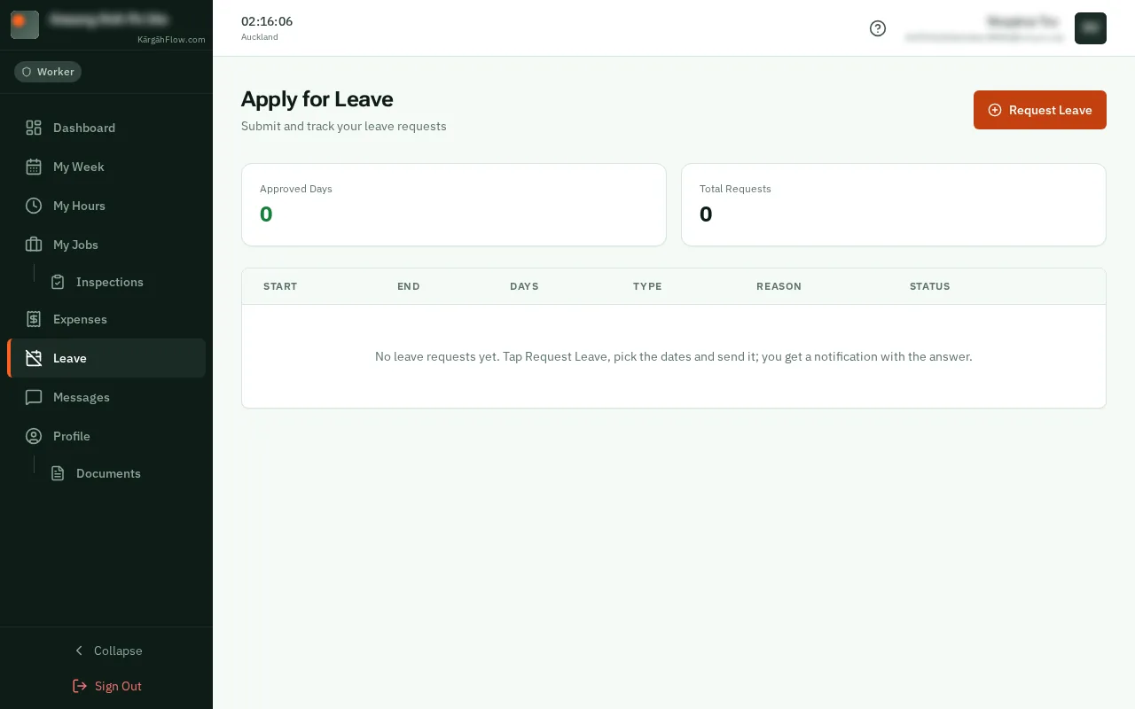The height and width of the screenshot is (709, 1135).
Task: Select the Leave menu item
Action: [106, 358]
